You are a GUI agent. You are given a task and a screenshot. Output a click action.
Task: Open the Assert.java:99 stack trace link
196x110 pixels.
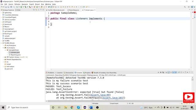[100, 95]
